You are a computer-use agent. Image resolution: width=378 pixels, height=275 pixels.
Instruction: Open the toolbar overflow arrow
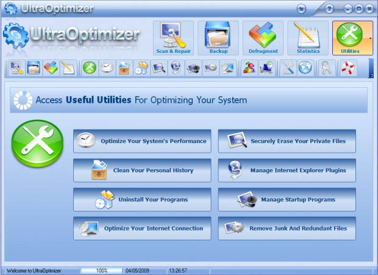(371, 68)
